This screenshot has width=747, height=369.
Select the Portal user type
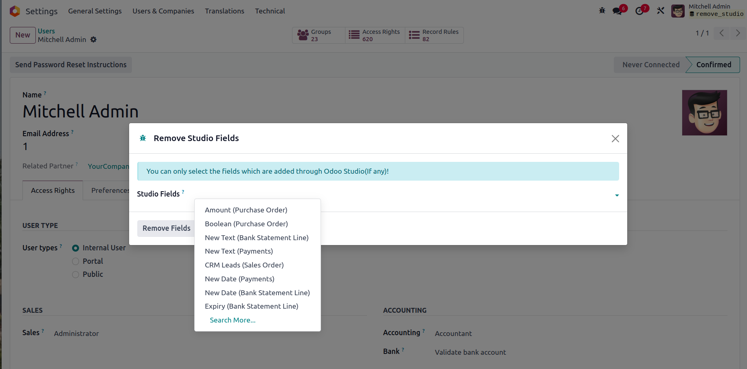click(x=75, y=261)
